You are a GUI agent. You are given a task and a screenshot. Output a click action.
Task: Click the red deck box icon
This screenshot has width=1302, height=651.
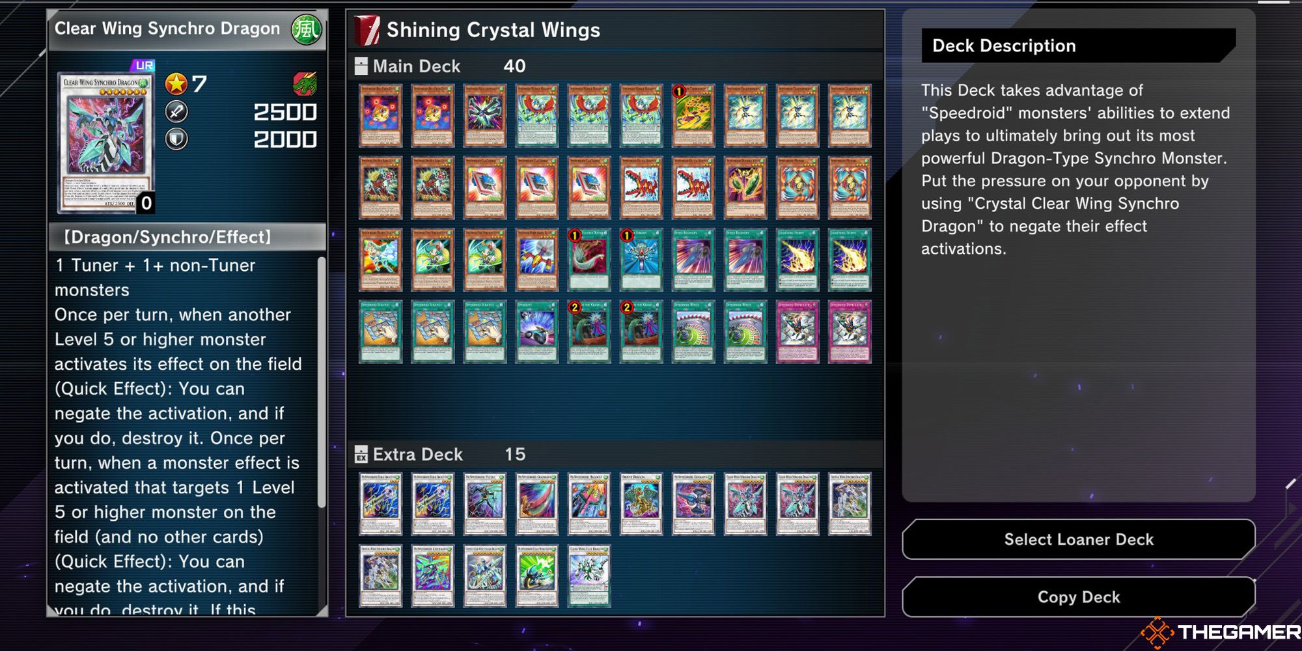pos(367,30)
